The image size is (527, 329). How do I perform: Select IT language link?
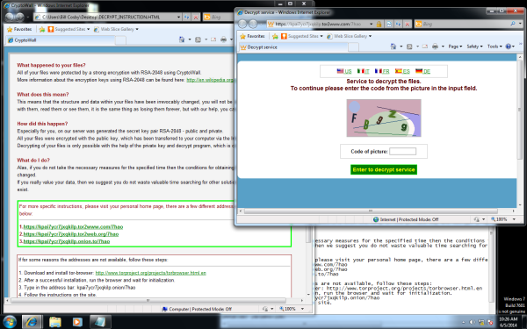[x=363, y=71]
